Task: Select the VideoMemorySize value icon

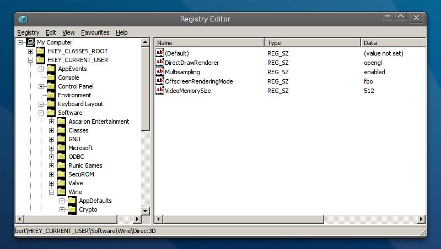Action: 160,91
